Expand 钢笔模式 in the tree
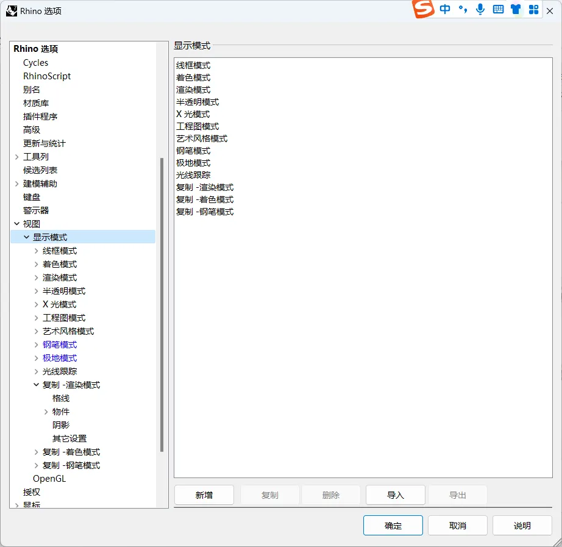The height and width of the screenshot is (547, 562). [36, 345]
